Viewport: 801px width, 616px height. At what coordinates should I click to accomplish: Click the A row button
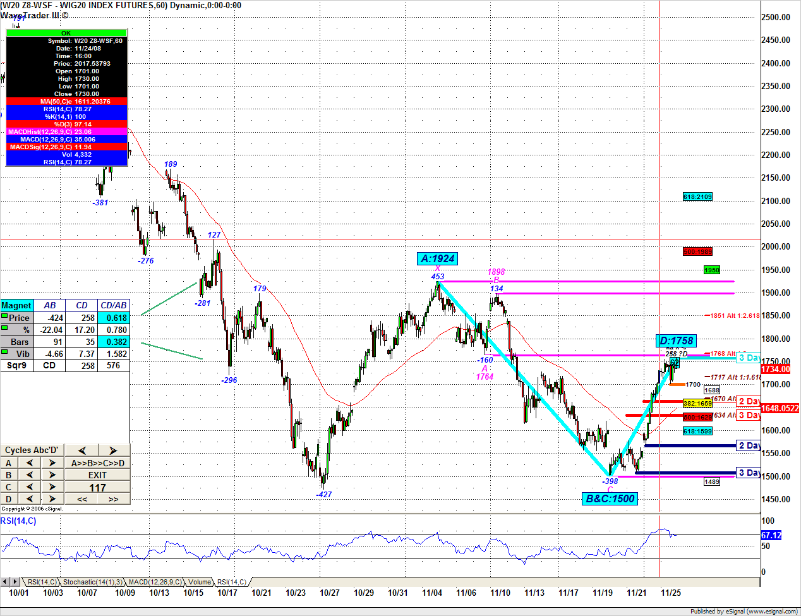pos(9,463)
